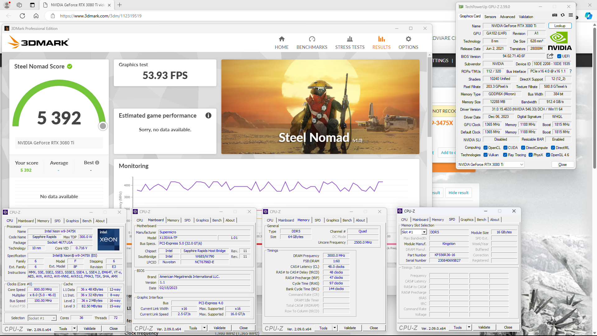Open 3DMark OPTIONS gear icon
The width and height of the screenshot is (597, 336).
(408, 39)
